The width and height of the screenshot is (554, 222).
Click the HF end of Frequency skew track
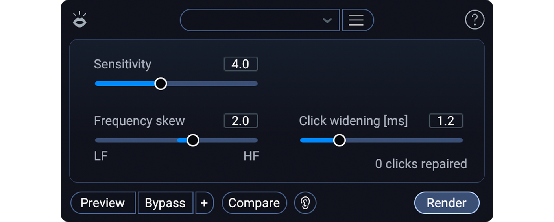[x=255, y=140]
